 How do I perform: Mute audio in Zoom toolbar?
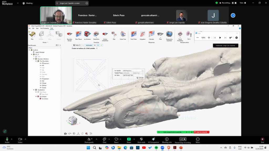[7, 139]
